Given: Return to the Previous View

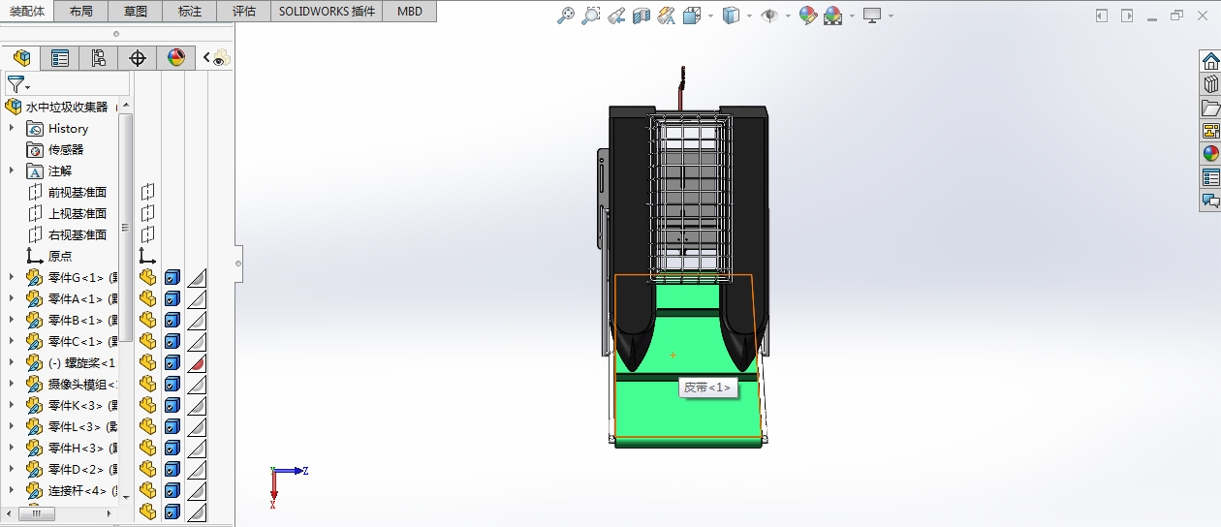Looking at the screenshot, I should pos(615,15).
